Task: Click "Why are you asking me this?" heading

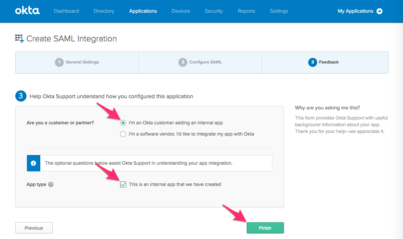Action: (x=328, y=108)
